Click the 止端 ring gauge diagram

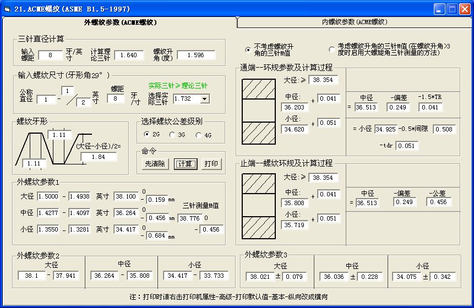click(259, 206)
